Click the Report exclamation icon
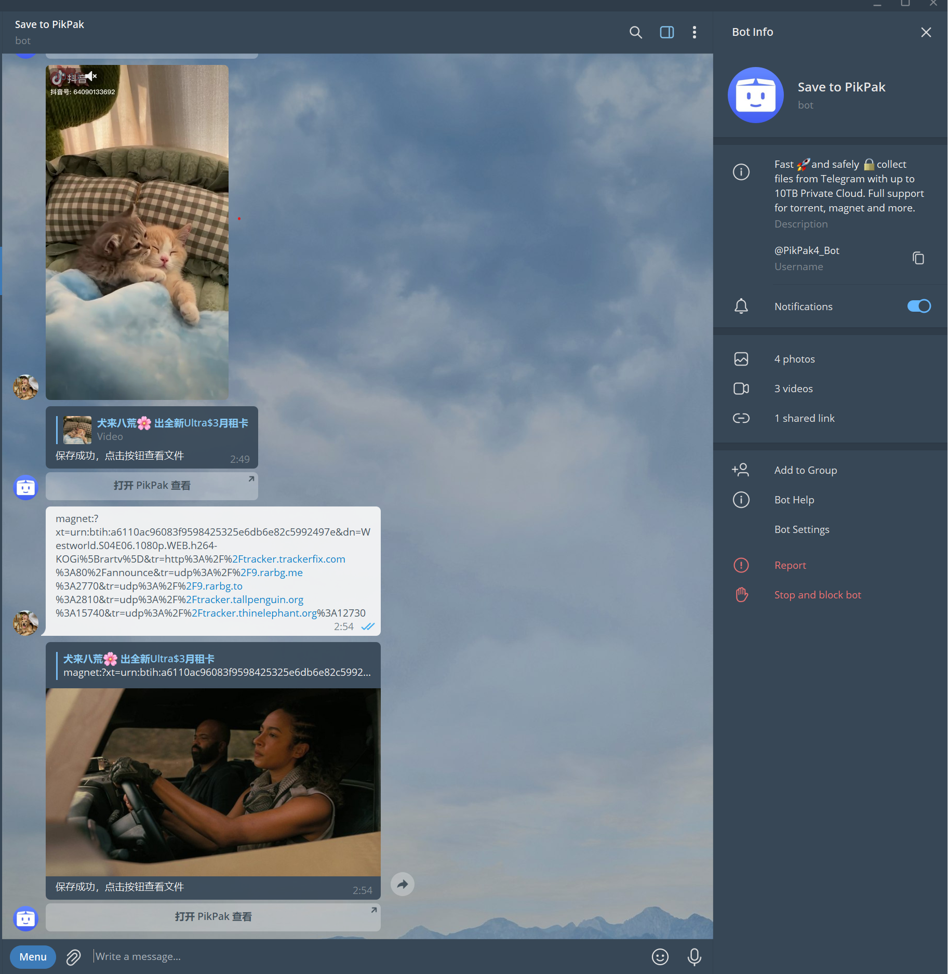Viewport: 948px width, 974px height. click(741, 565)
